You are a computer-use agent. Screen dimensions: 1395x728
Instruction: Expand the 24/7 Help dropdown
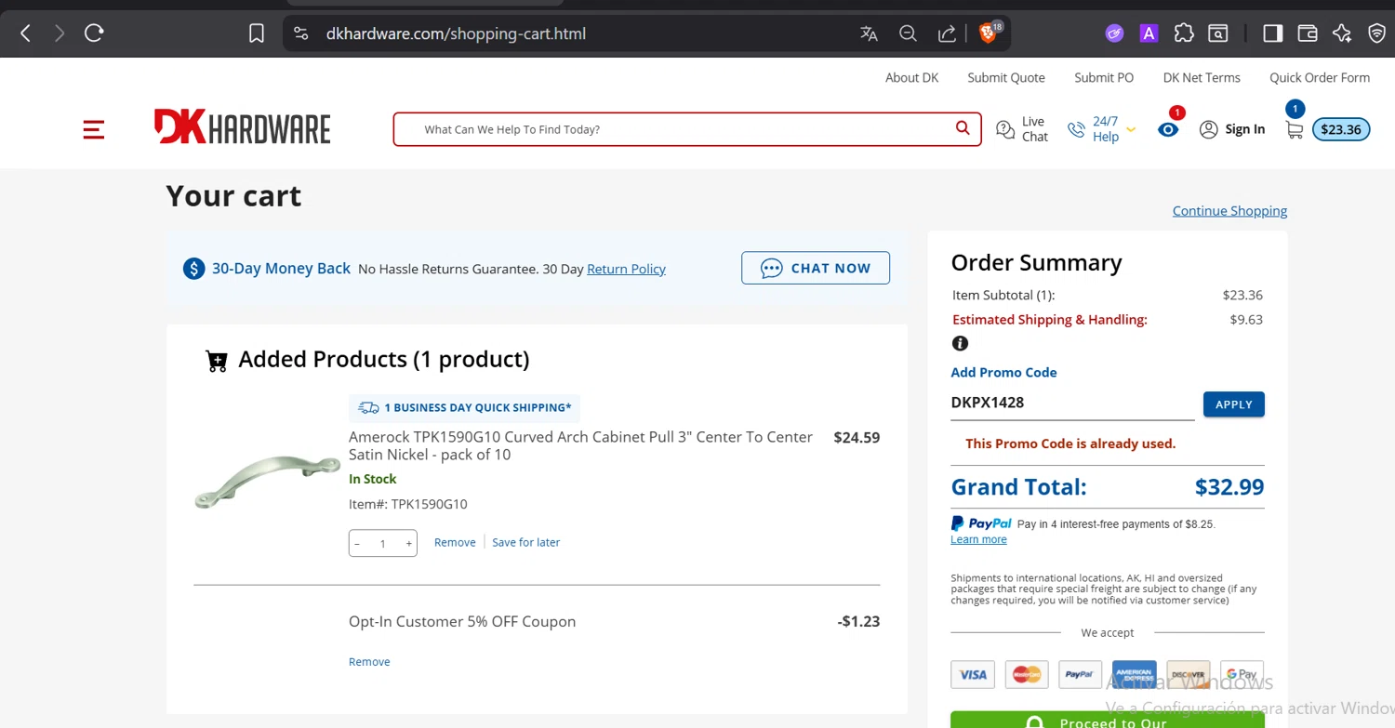[x=1102, y=129]
